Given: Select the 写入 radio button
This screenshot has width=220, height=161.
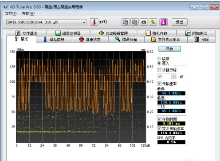Looking at the screenshot, I should point(159,63).
